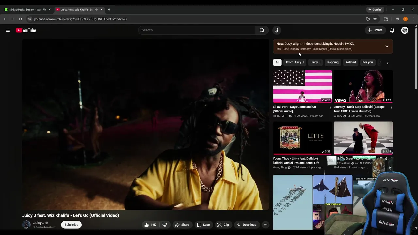418x235 pixels.
Task: Click the 'LIL UZI VERT' channel name
Action: point(281,116)
